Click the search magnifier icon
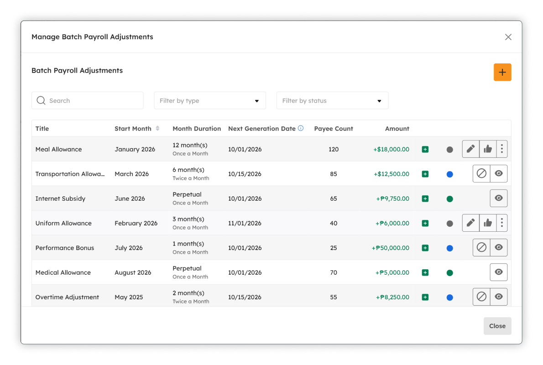Image resolution: width=543 pixels, height=365 pixels. [41, 100]
